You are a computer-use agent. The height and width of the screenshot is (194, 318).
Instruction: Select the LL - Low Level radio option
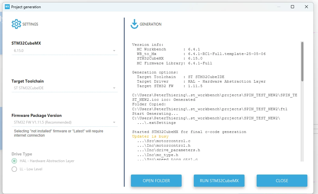tap(14, 169)
